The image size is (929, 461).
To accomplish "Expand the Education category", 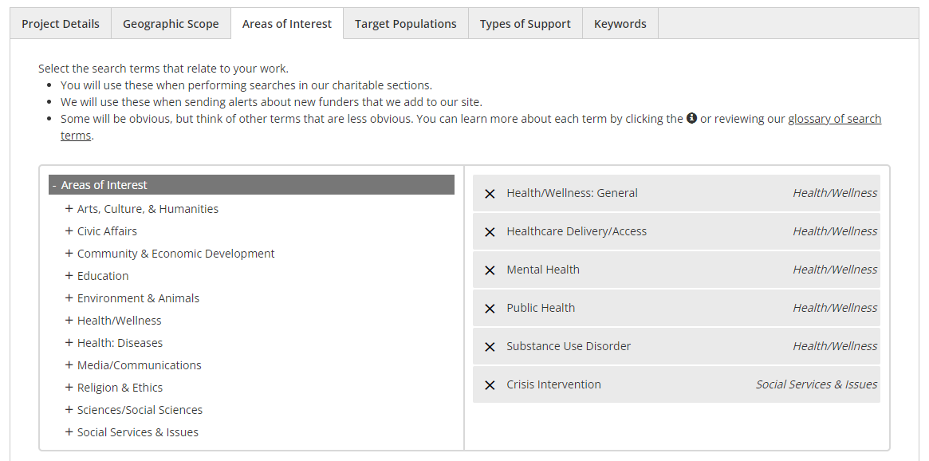I will [69, 276].
